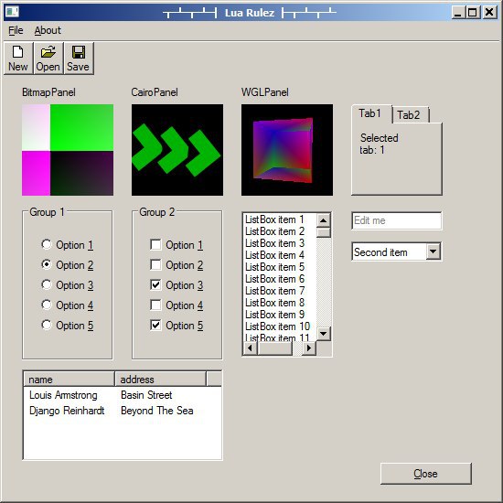Screen dimensions: 503x503
Task: Select ListBox item 5
Action: pos(280,267)
